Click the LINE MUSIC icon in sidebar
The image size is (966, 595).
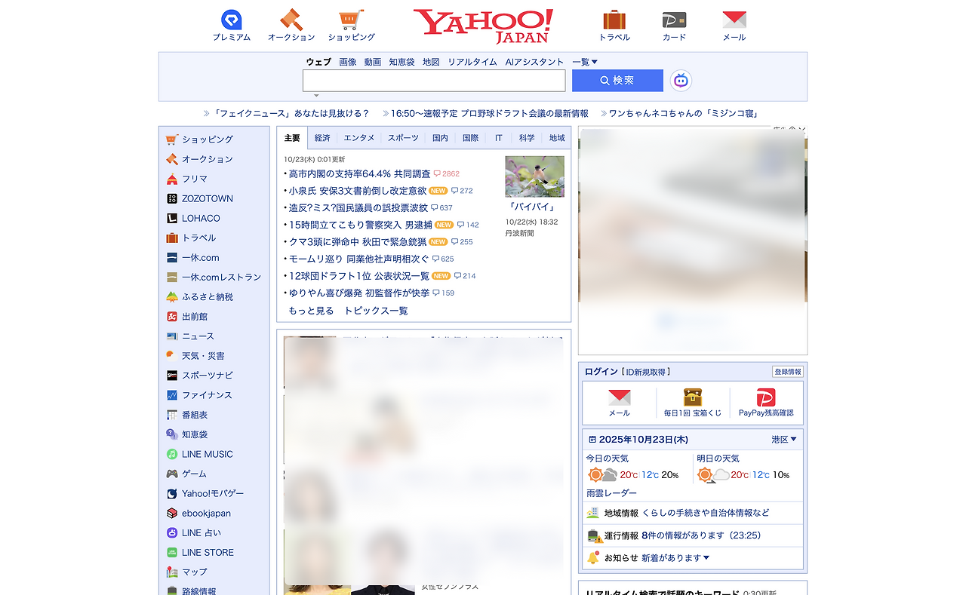click(172, 454)
